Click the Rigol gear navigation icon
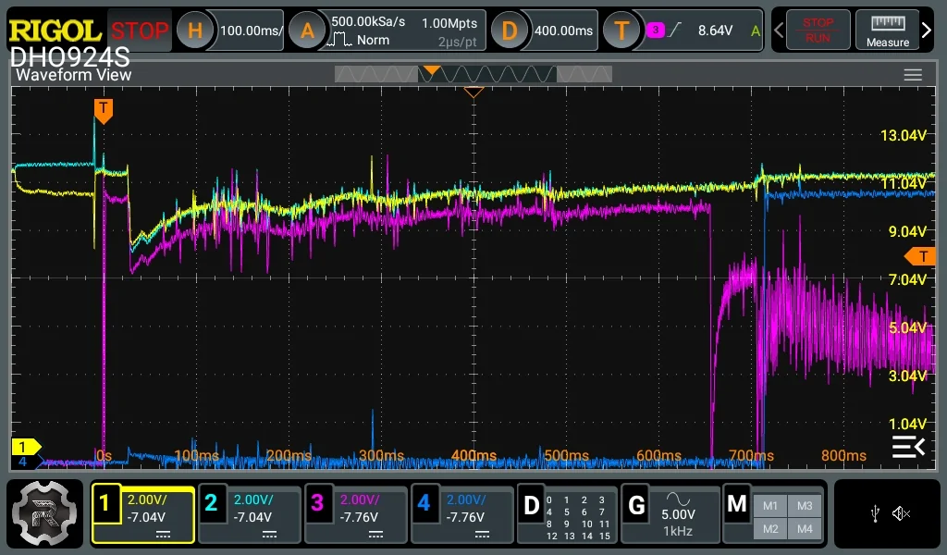 [x=44, y=513]
